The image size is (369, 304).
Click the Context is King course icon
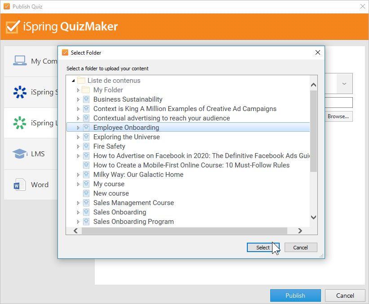click(x=86, y=109)
